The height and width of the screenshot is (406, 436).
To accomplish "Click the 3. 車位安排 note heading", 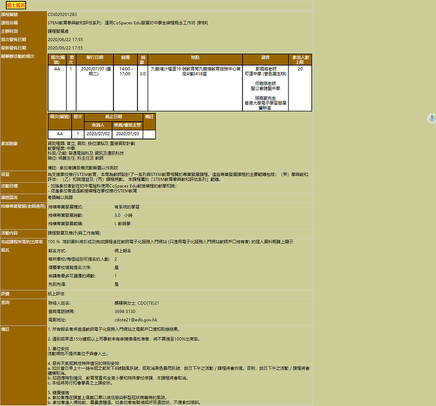I will pos(58,349).
